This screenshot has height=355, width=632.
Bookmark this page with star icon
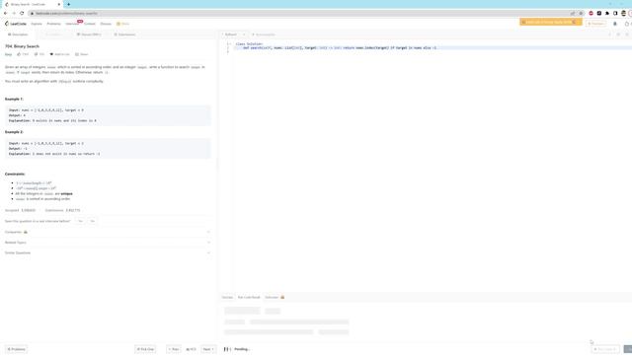pyautogui.click(x=581, y=13)
